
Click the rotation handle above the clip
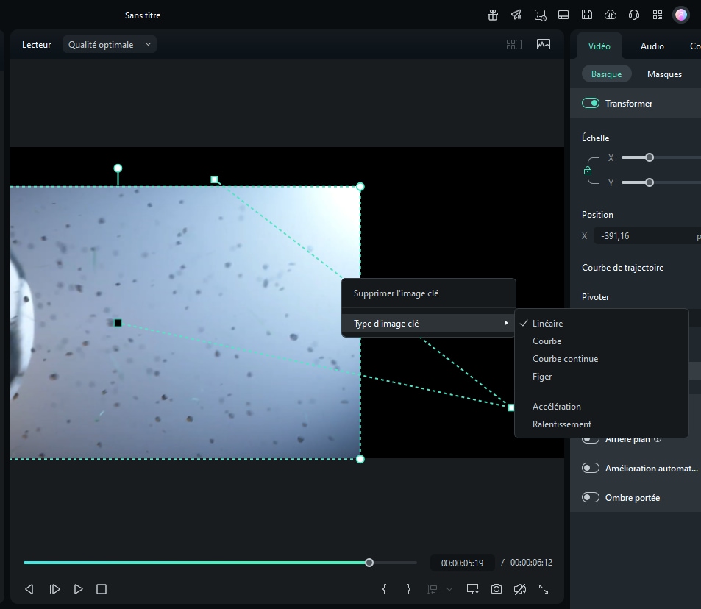click(x=118, y=168)
